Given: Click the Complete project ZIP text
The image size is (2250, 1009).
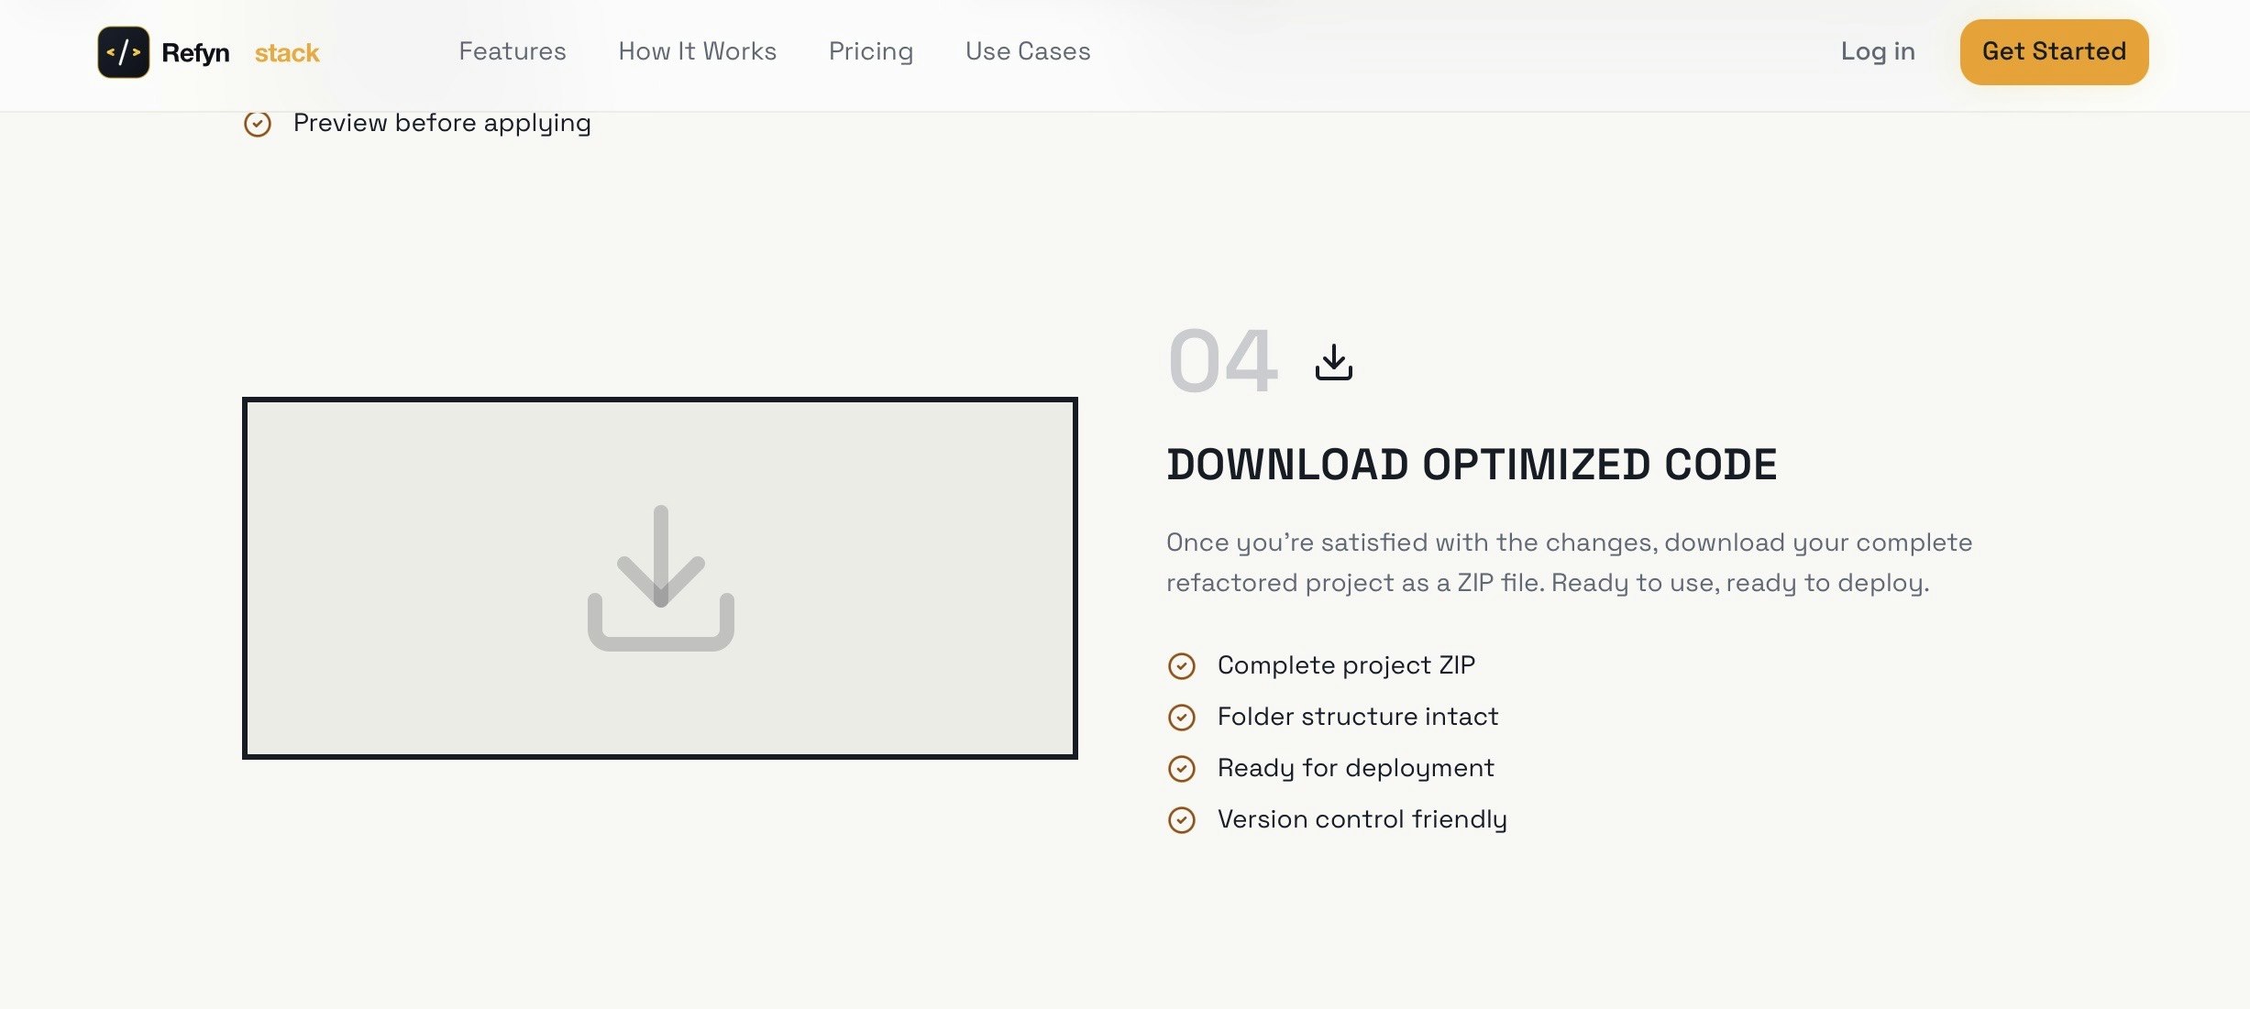Looking at the screenshot, I should pos(1345,665).
